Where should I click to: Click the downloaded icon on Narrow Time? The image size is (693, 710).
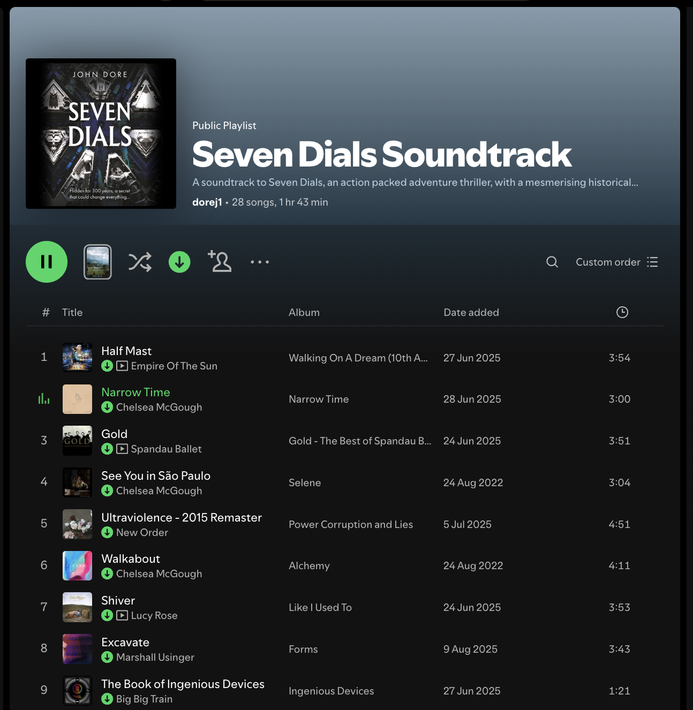pyautogui.click(x=107, y=407)
